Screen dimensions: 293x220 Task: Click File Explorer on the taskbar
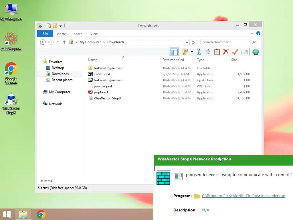(23, 214)
